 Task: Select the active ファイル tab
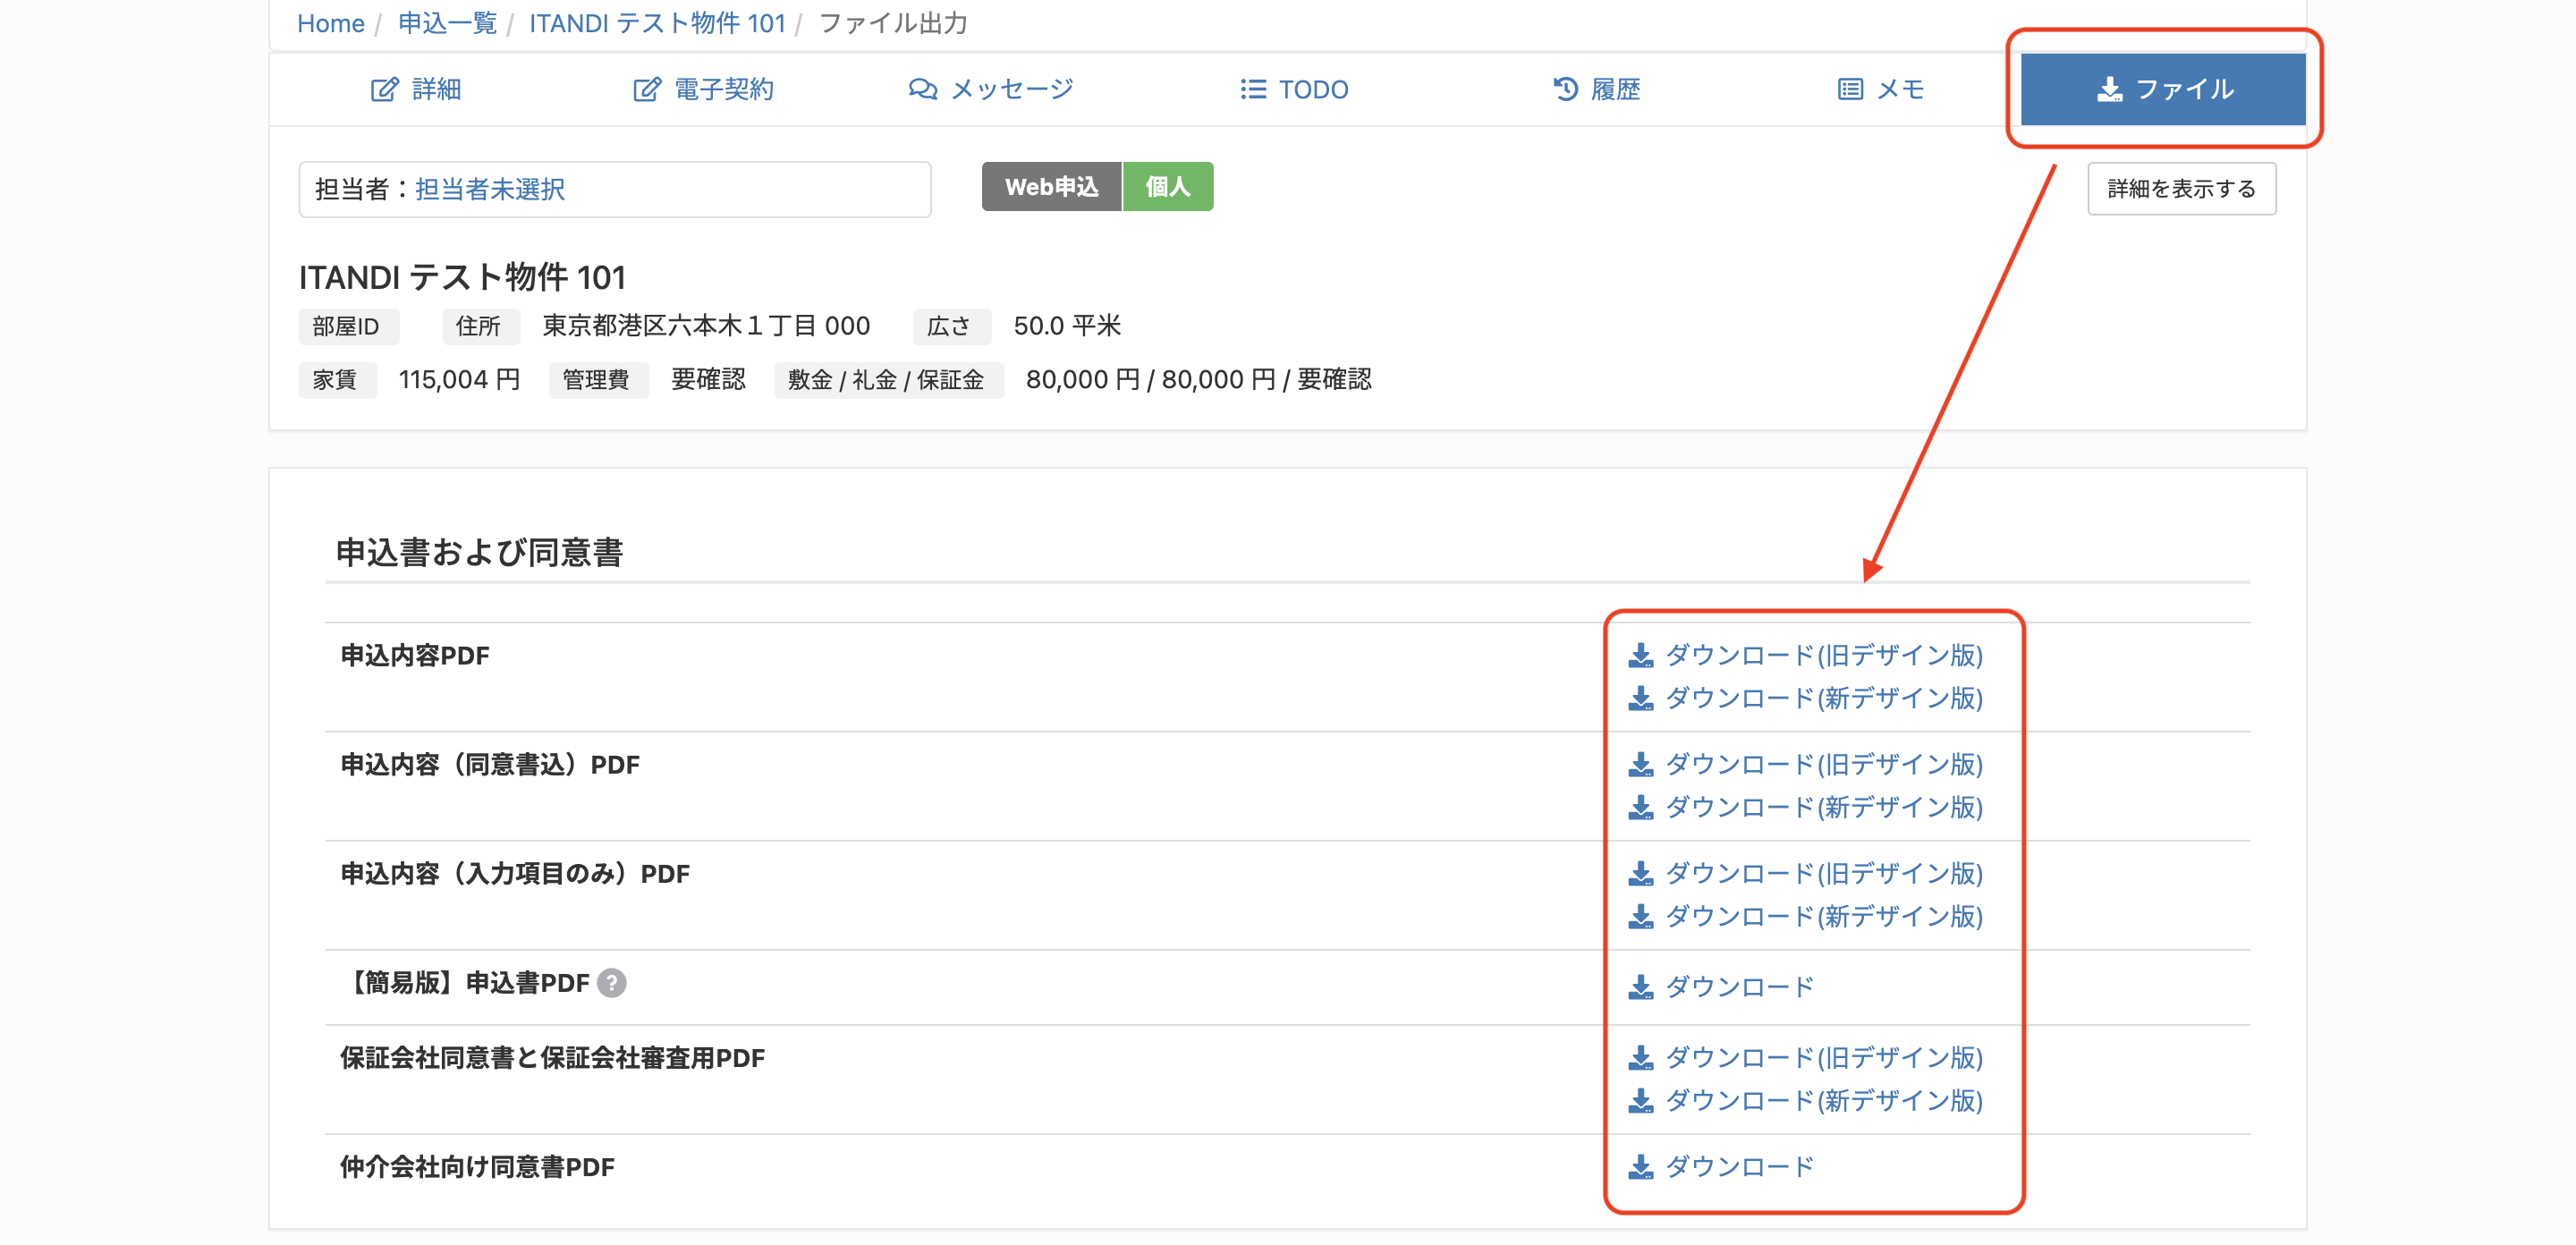(2162, 89)
